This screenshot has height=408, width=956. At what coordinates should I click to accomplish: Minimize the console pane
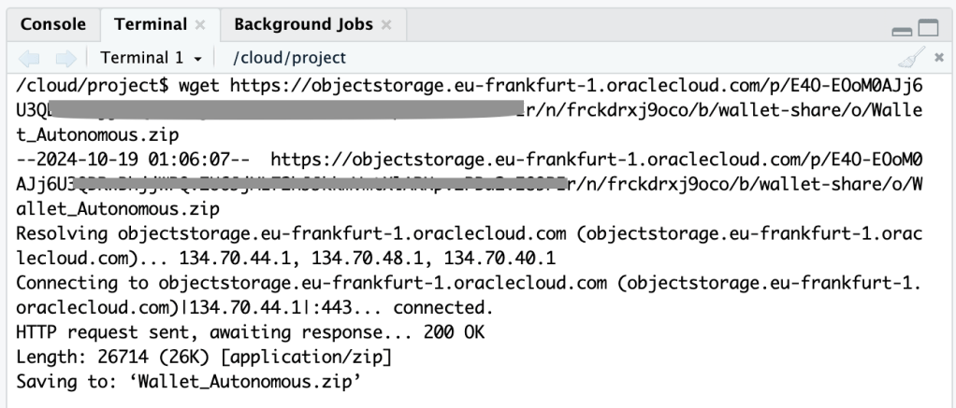pyautogui.click(x=902, y=30)
